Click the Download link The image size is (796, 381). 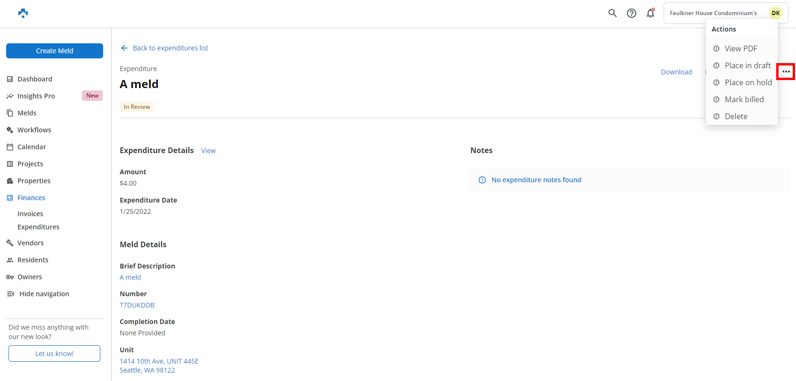click(x=676, y=72)
